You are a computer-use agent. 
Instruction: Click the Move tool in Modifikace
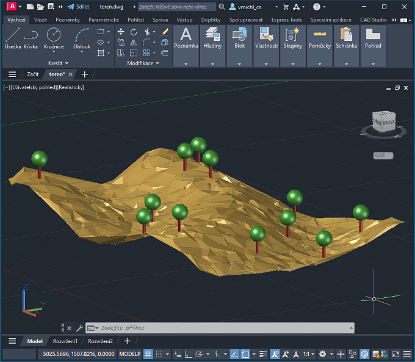point(121,32)
